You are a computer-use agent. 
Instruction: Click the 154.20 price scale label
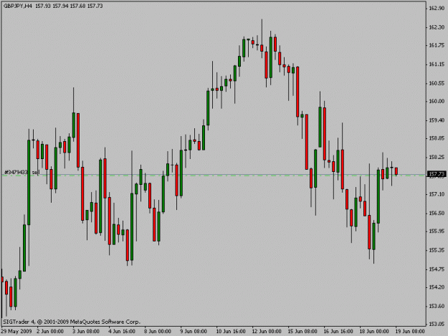coord(437,287)
